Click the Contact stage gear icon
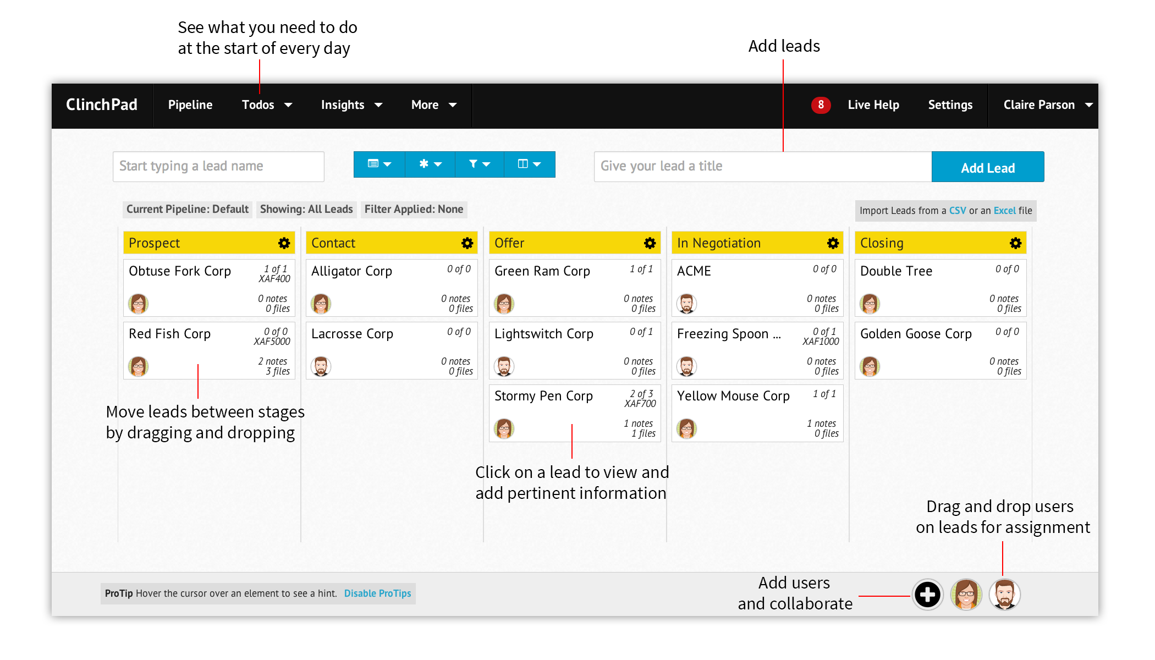The width and height of the screenshot is (1155, 660). pos(467,243)
